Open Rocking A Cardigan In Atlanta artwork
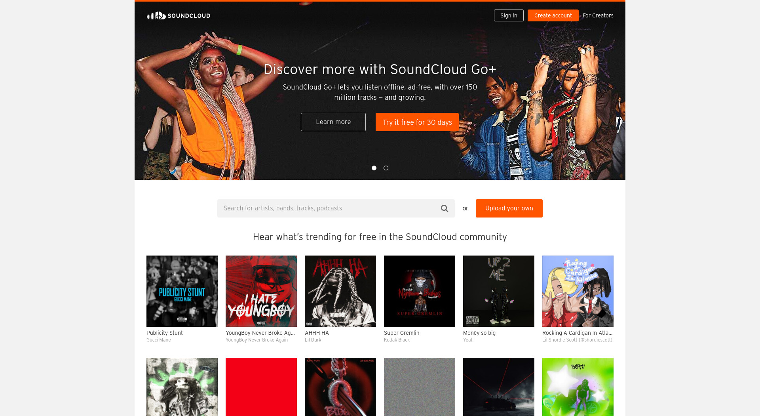 coord(578,291)
